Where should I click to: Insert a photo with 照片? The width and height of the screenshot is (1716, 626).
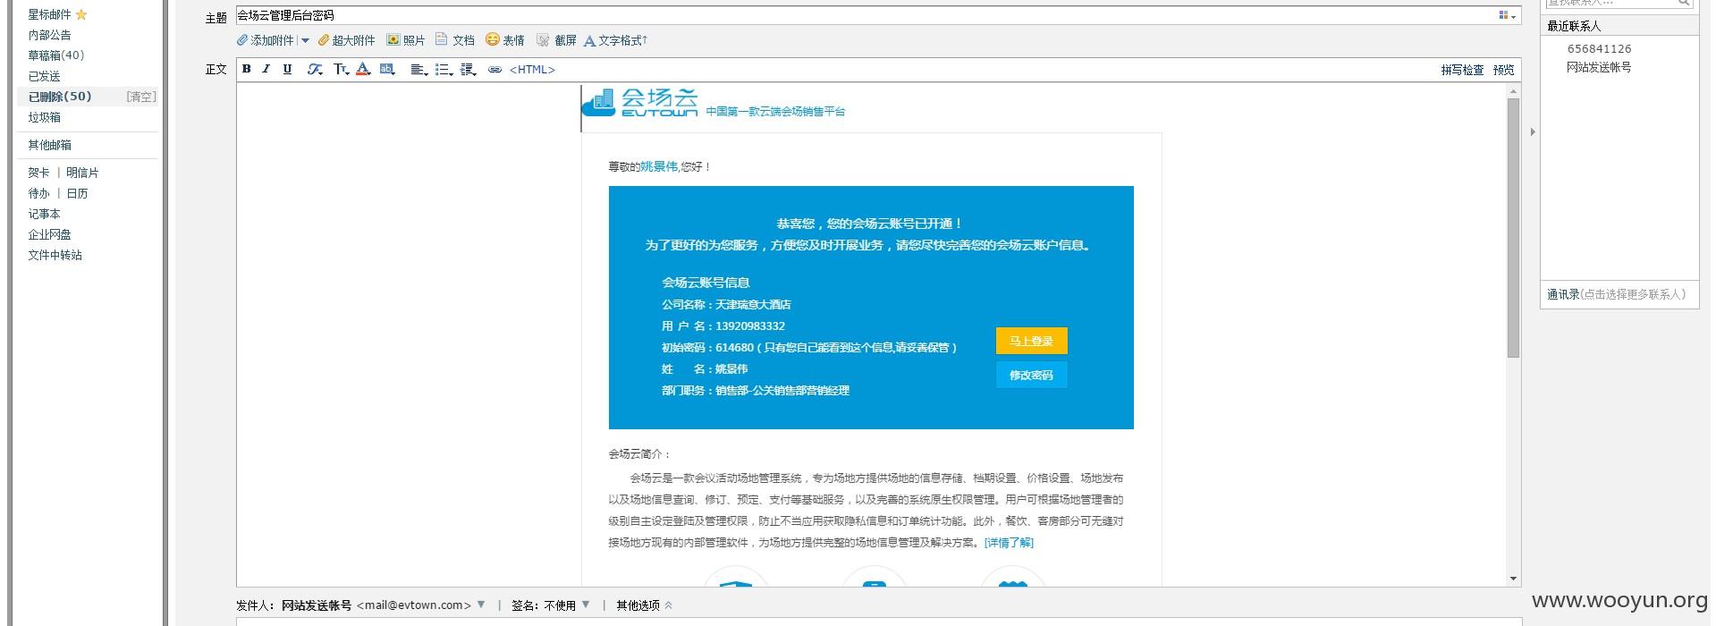coord(406,40)
